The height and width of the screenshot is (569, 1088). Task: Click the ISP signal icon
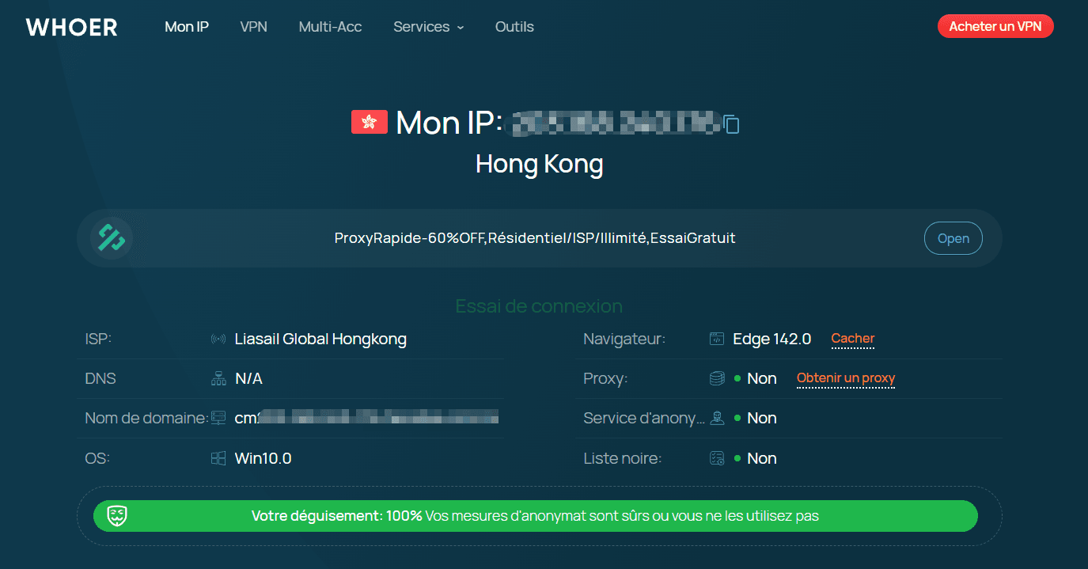pos(218,340)
